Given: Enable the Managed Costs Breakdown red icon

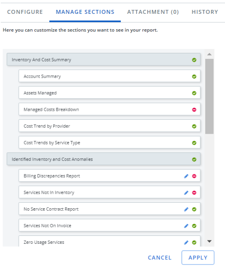Looking at the screenshot, I should click(x=194, y=110).
